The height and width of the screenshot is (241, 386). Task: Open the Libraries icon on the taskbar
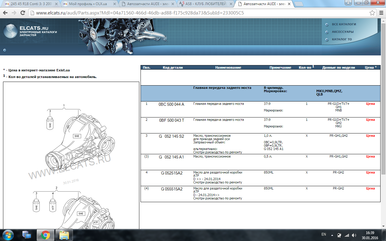tap(27, 235)
